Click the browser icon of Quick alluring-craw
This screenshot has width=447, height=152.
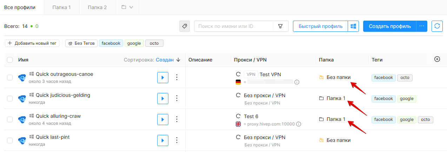(22, 120)
